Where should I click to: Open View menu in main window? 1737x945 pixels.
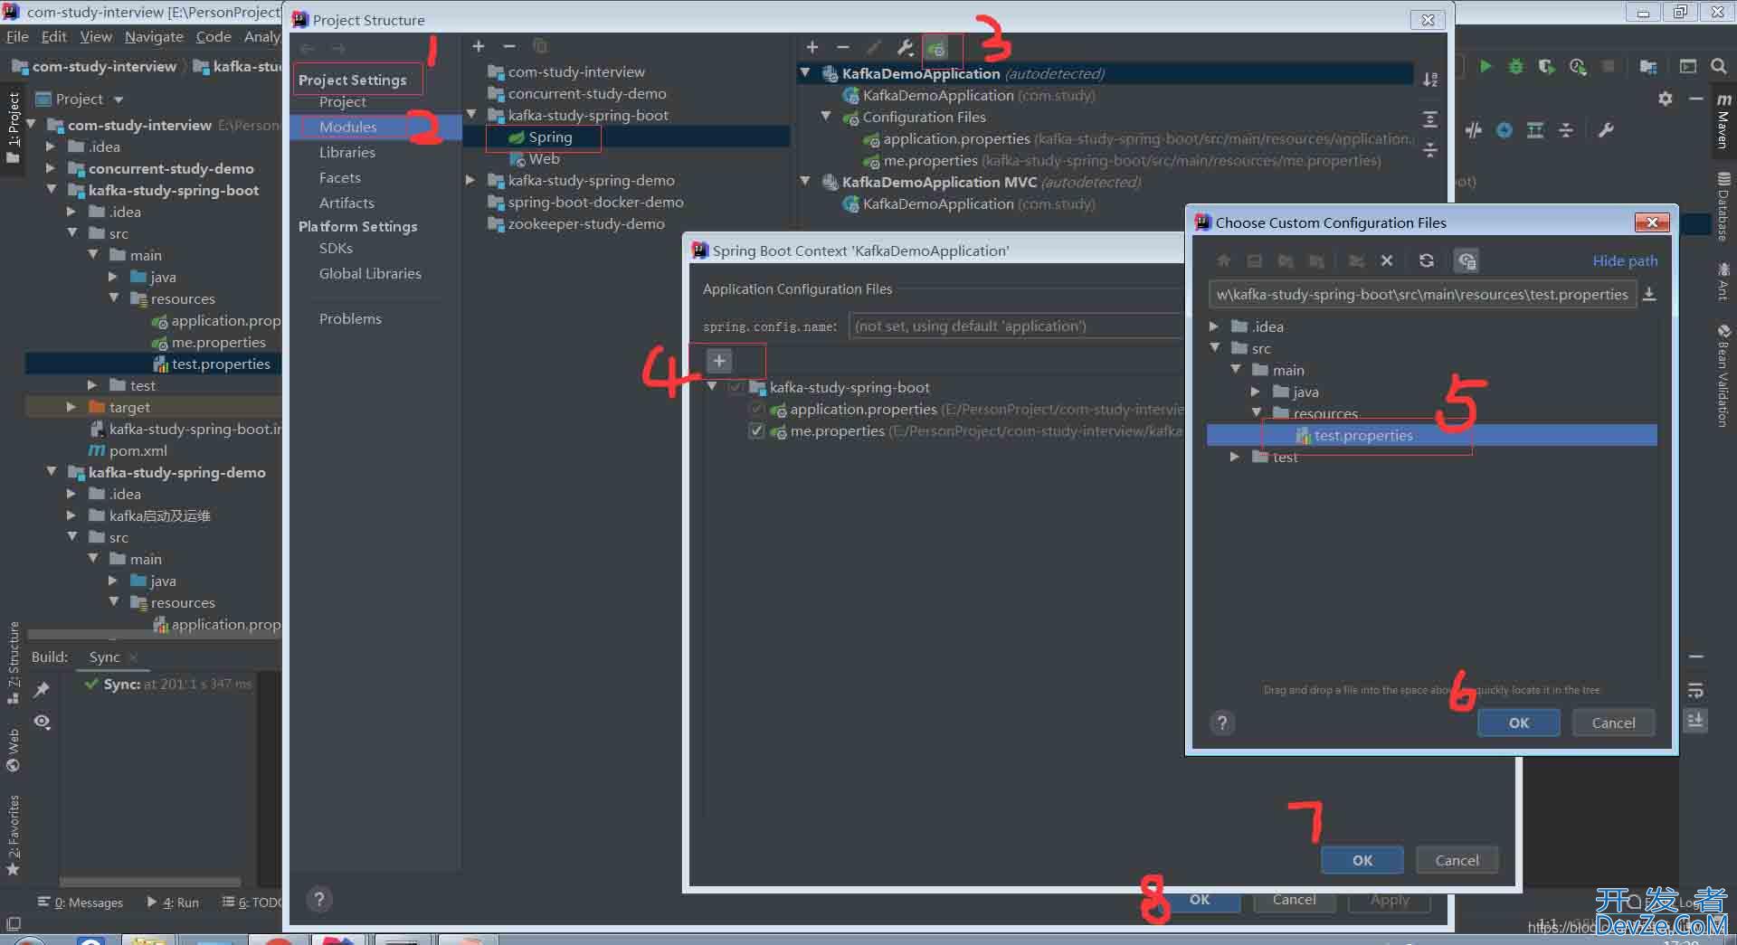coord(96,36)
